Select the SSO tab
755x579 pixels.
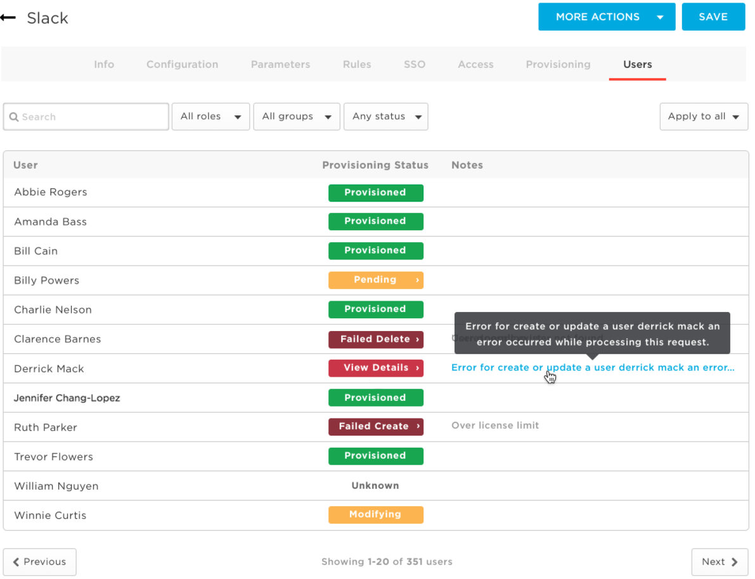tap(415, 64)
